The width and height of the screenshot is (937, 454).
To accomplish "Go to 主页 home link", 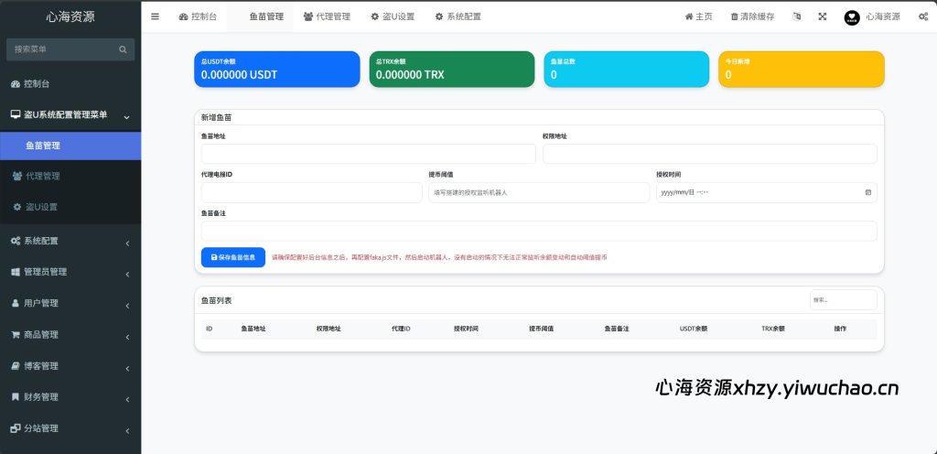I will 698,16.
